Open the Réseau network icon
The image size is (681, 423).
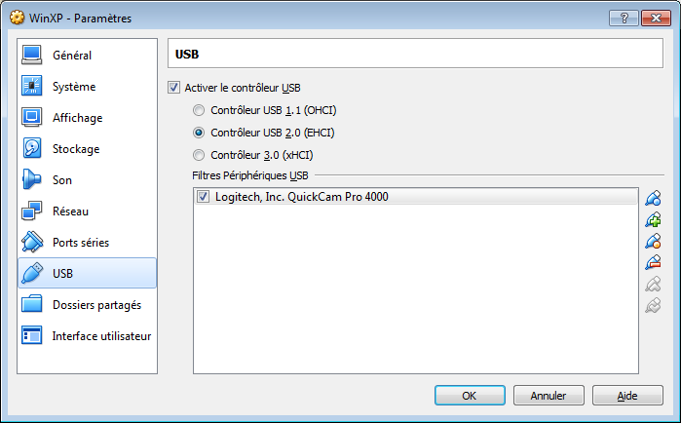point(32,211)
